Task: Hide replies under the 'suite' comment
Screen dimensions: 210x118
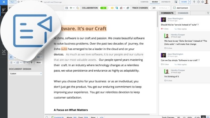Action: coord(181,29)
